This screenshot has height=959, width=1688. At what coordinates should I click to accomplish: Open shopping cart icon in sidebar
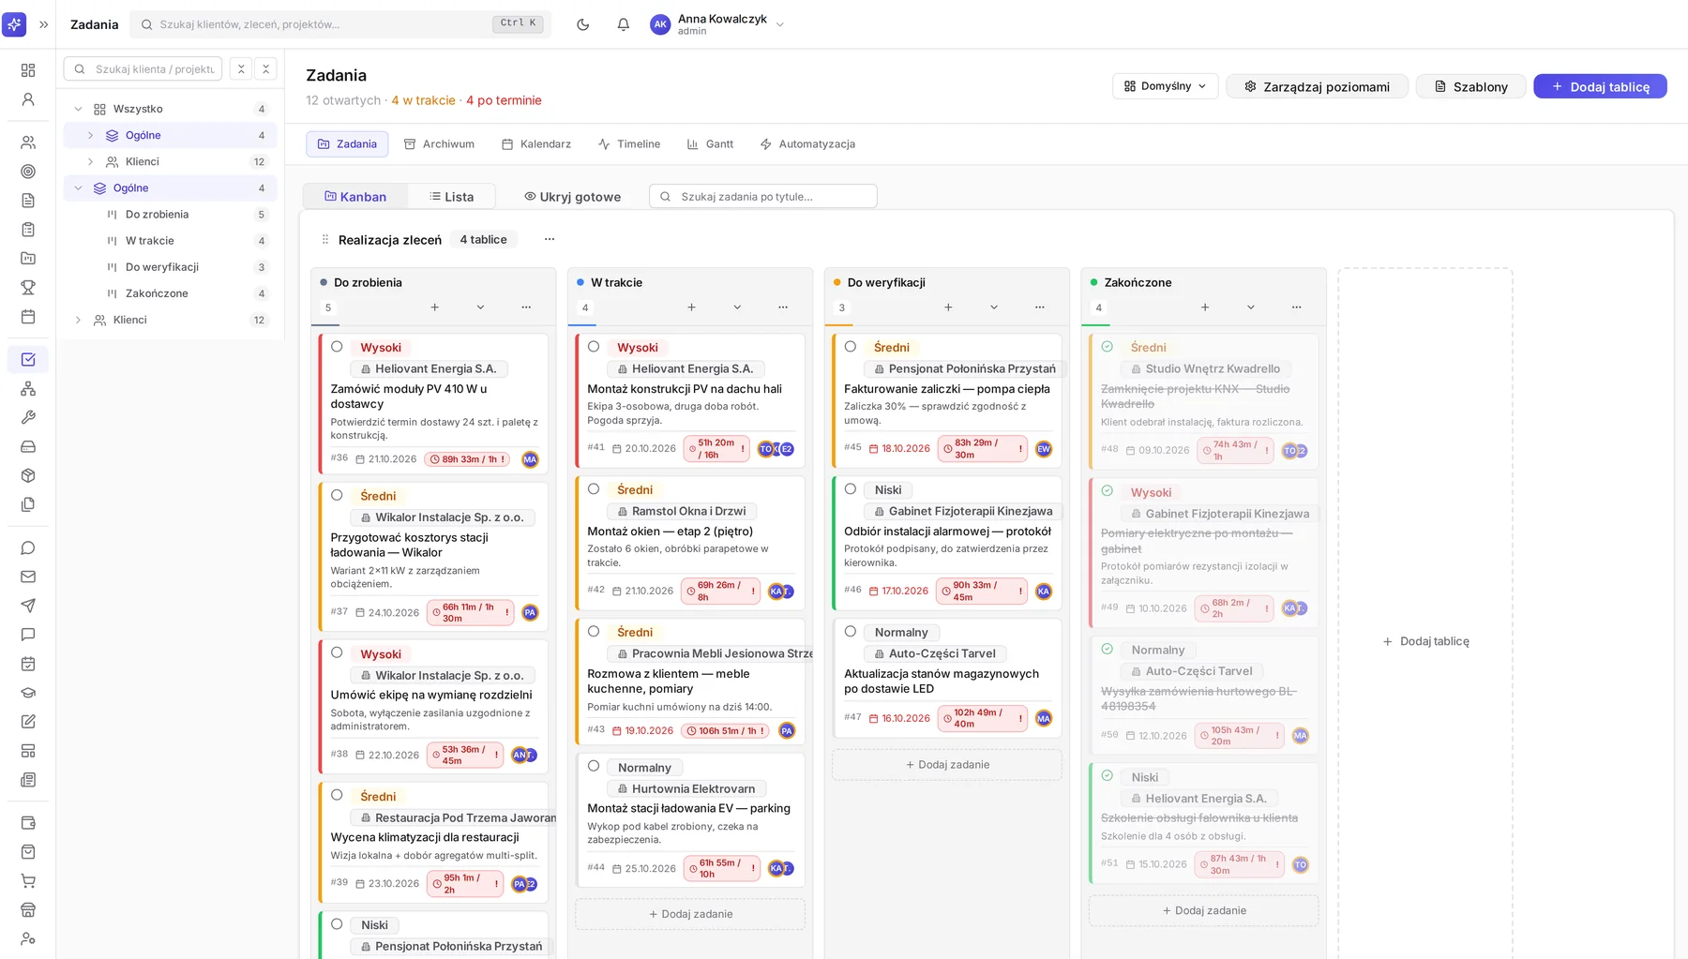coord(28,880)
